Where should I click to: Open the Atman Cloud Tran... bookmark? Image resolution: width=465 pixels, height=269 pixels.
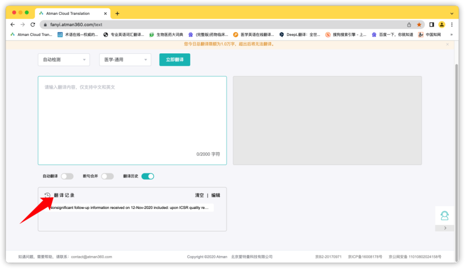pos(31,34)
